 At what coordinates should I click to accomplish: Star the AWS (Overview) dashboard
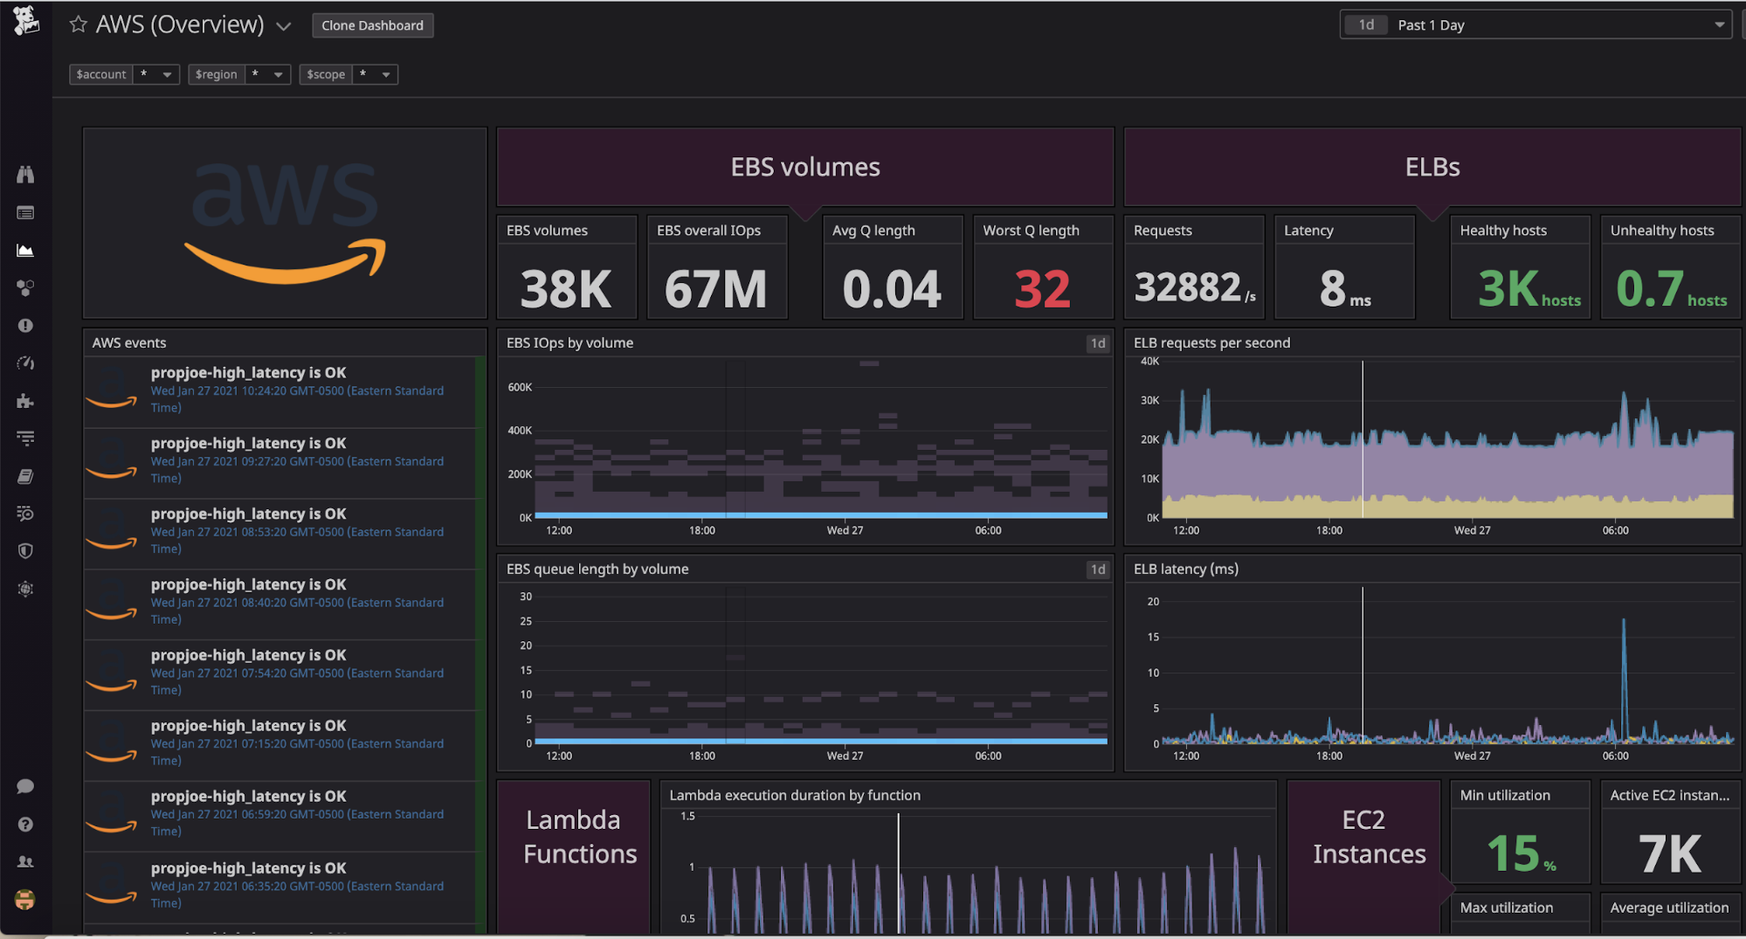78,24
